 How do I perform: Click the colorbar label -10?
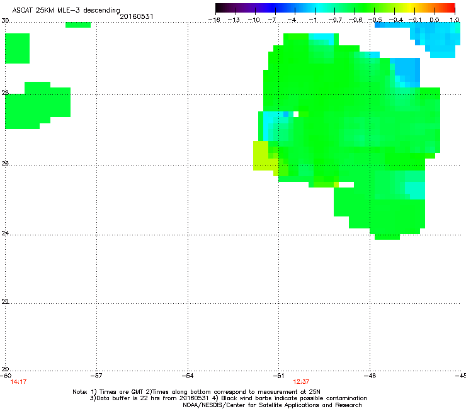254,20
